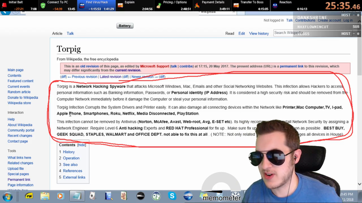Open the Help link in sidebar
This screenshot has height=203, width=362.
[11, 119]
